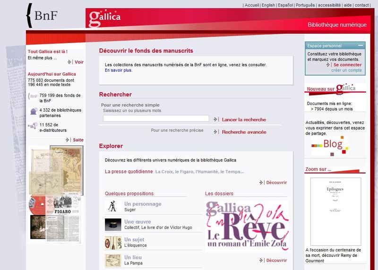378x270 pixels.
Task: Open the contact page
Action: pos(361,5)
